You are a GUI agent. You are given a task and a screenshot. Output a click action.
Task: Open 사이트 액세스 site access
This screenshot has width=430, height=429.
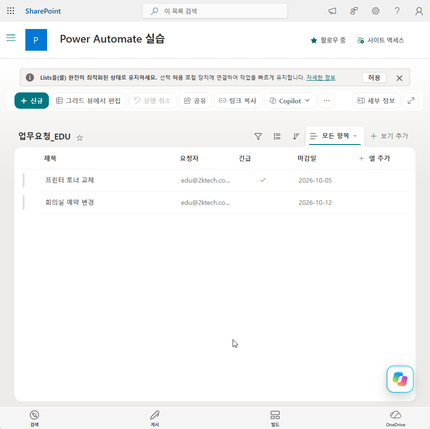(x=381, y=40)
